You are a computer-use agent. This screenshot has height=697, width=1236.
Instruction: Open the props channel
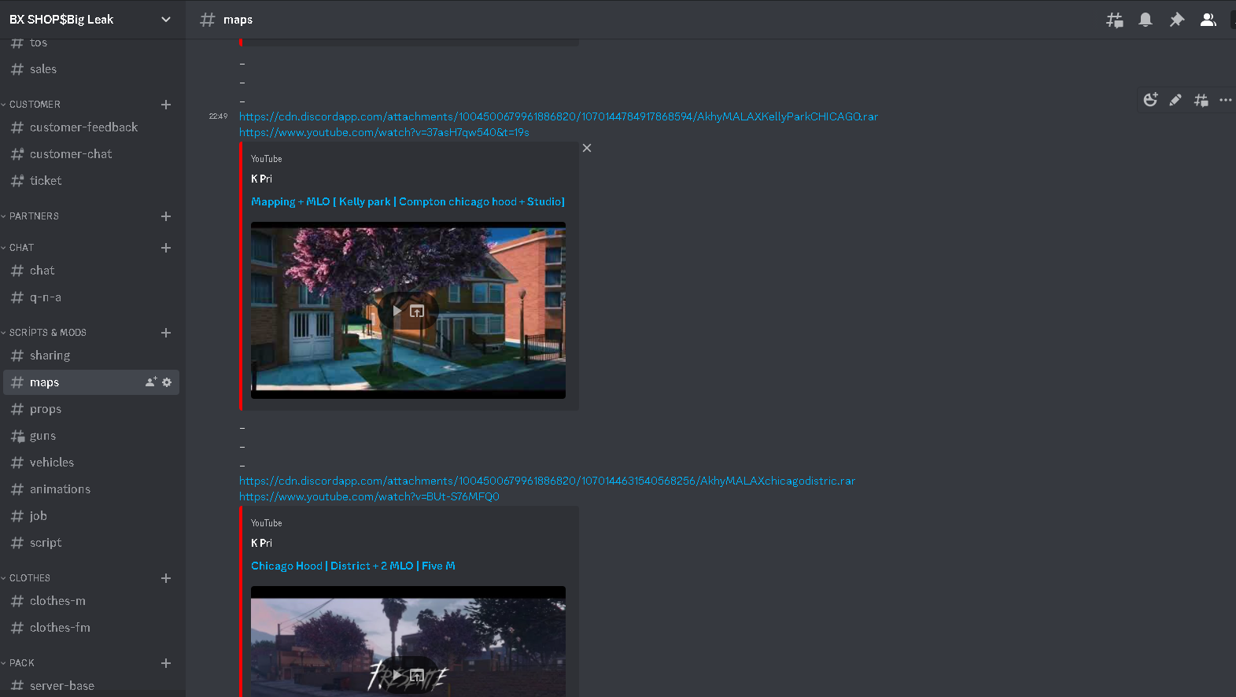[91, 409]
